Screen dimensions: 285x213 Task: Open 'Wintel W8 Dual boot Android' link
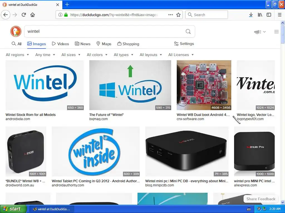[x=203, y=115]
